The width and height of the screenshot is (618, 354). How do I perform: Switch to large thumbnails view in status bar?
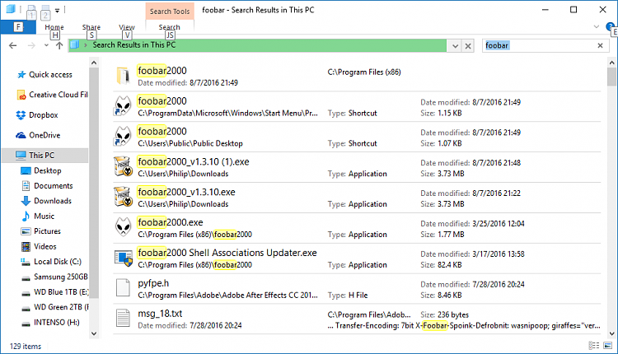coord(607,346)
